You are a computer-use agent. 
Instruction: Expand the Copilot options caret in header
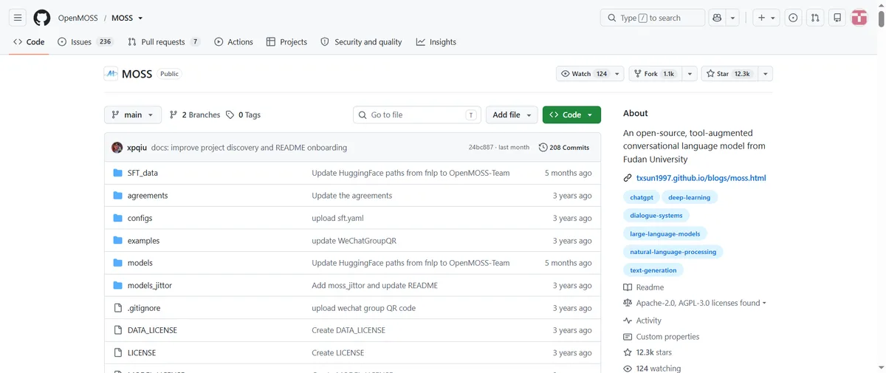pyautogui.click(x=732, y=18)
